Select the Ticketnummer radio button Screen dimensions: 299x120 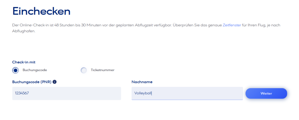pyautogui.click(x=84, y=70)
